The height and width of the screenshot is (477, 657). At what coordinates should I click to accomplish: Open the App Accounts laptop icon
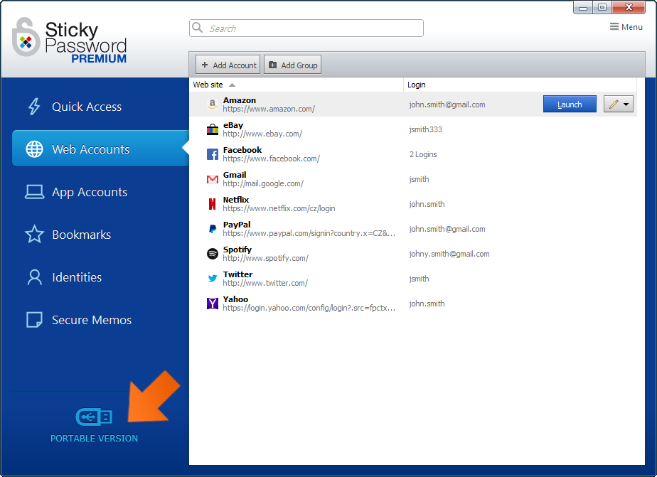pos(34,192)
